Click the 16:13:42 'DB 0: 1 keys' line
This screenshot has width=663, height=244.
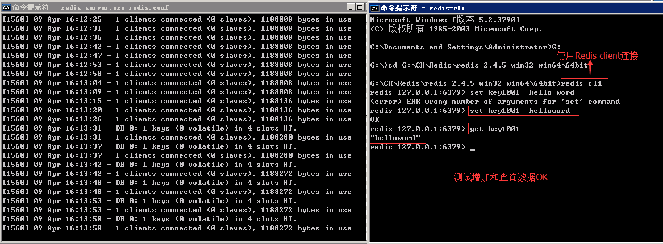tap(150, 165)
